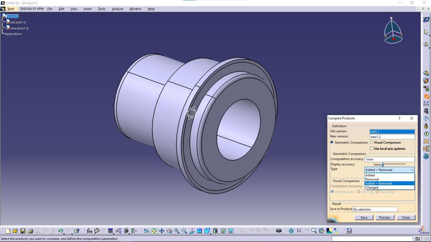Open the Start menu

[x=11, y=9]
